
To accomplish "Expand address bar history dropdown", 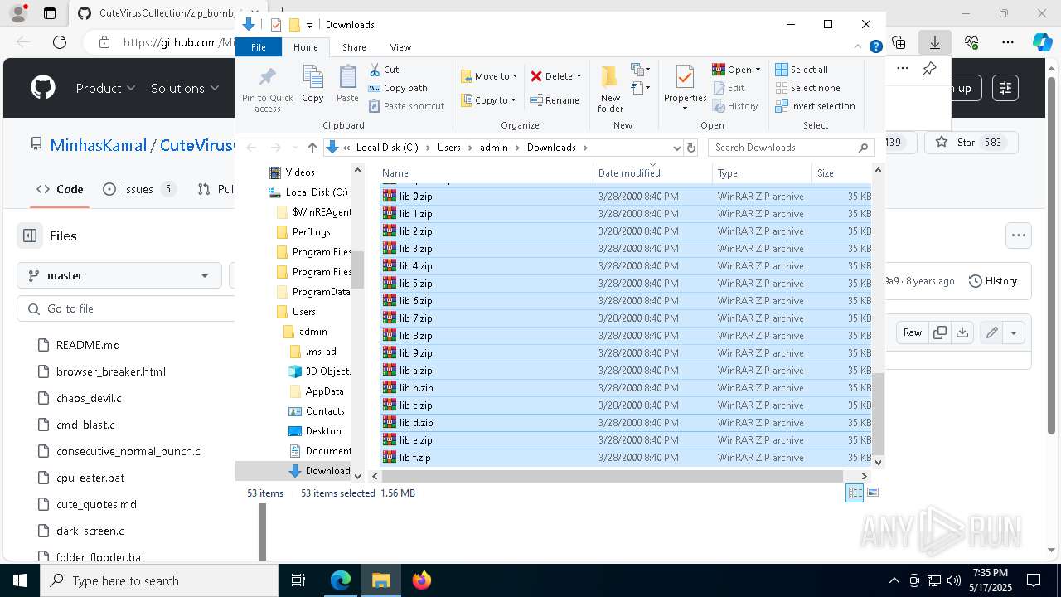I will tap(676, 148).
